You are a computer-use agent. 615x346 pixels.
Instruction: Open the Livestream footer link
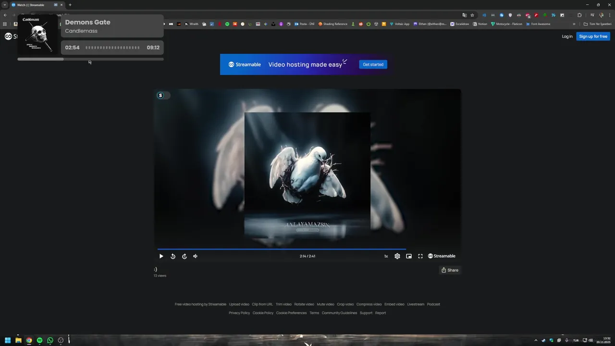click(x=416, y=304)
